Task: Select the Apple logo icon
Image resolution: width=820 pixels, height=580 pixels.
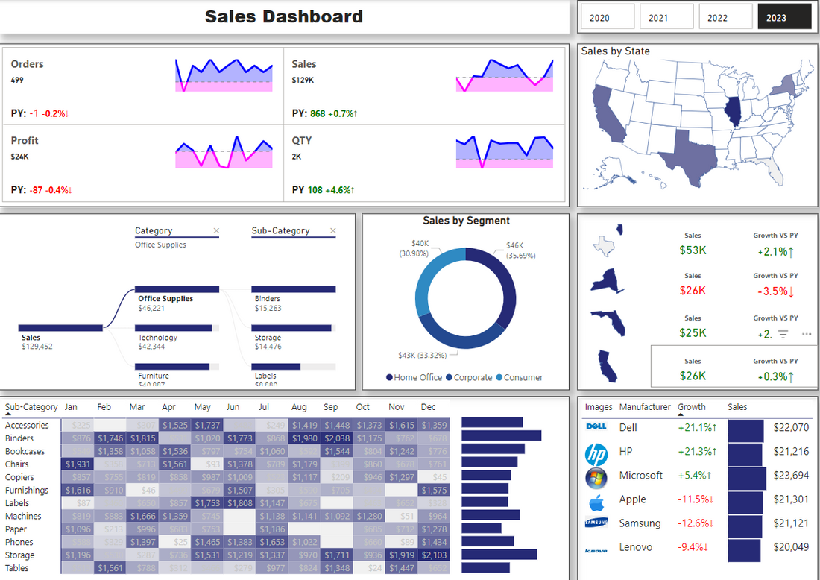Action: coord(596,503)
